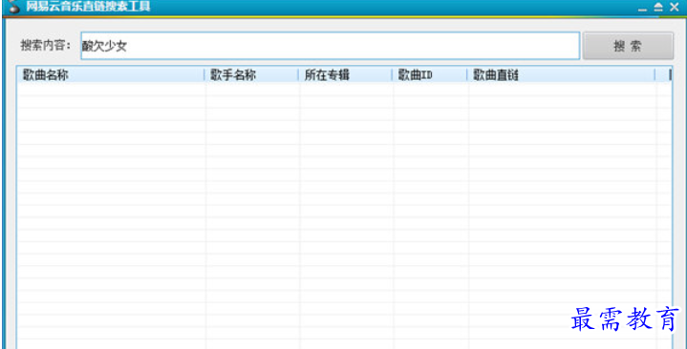This screenshot has height=349, width=687.
Task: Minimize the window
Action: (643, 9)
